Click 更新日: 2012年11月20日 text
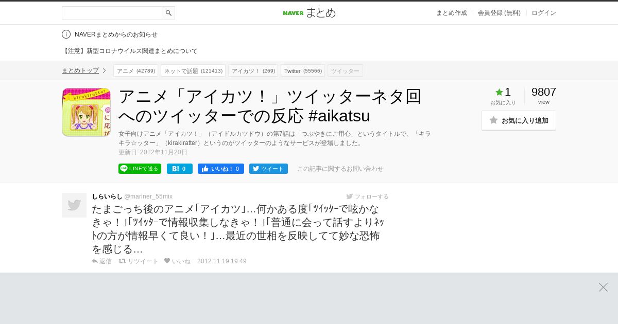This screenshot has width=618, height=324. tap(153, 152)
